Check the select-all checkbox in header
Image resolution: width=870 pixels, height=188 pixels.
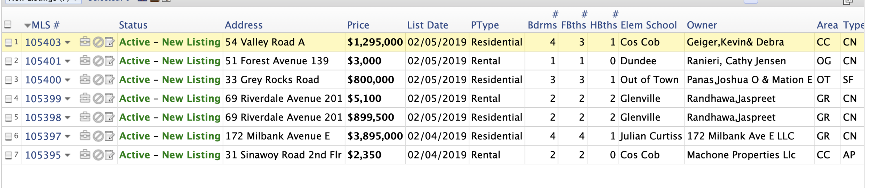(8, 24)
